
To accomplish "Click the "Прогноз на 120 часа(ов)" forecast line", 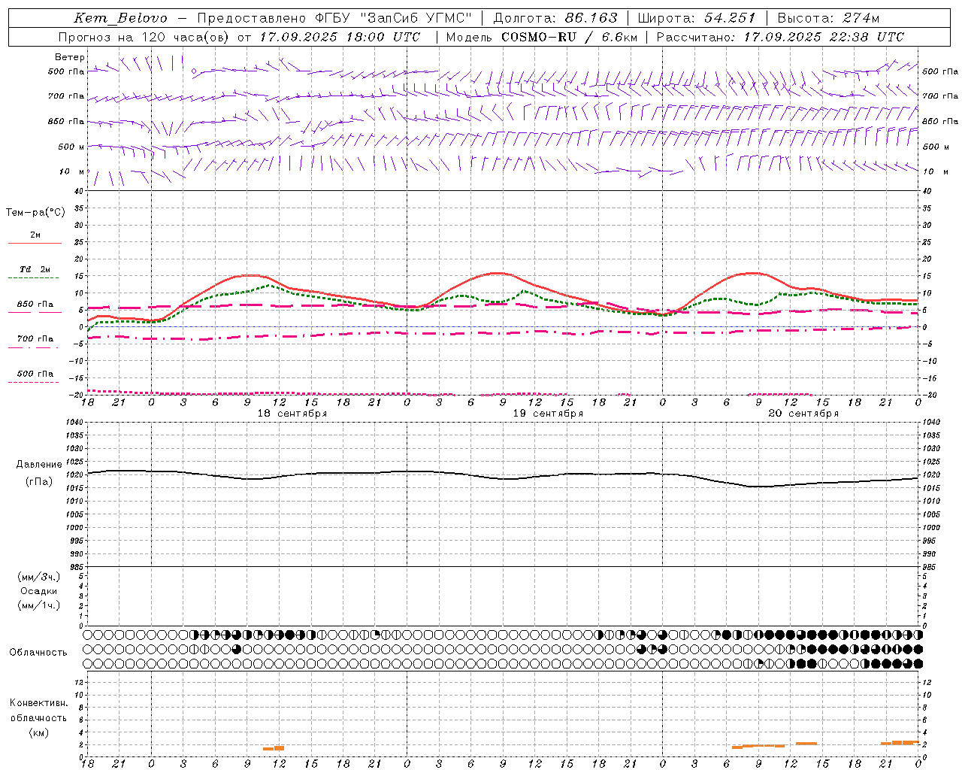I will pos(239,37).
